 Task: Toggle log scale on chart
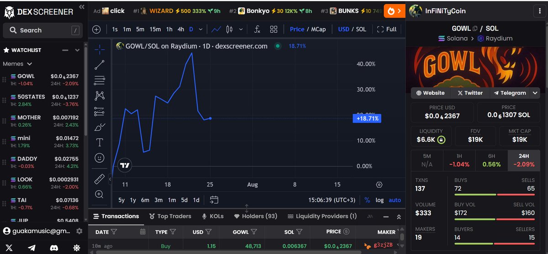pos(379,200)
